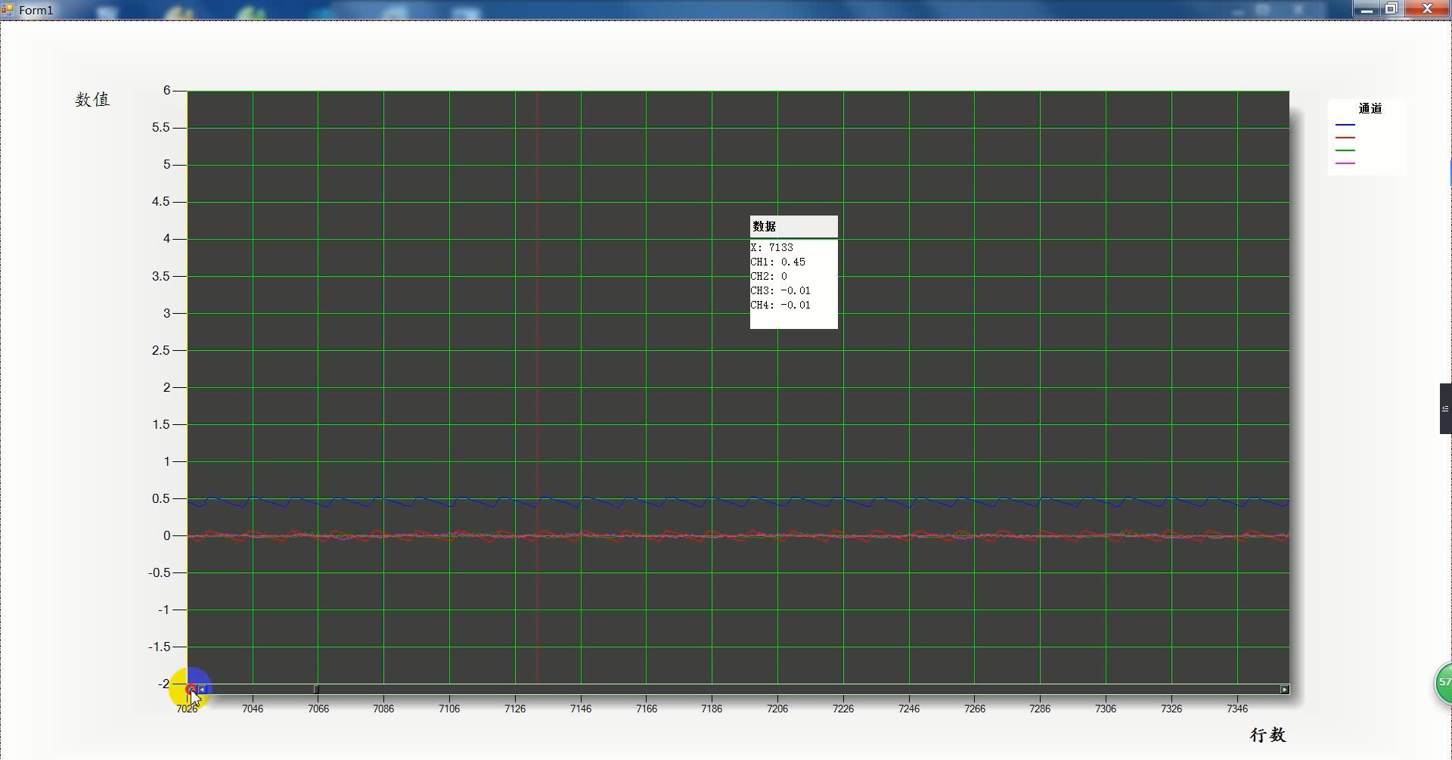Viewport: 1452px width, 760px height.
Task: Click the X: 7133 value in tooltip
Action: [x=772, y=247]
